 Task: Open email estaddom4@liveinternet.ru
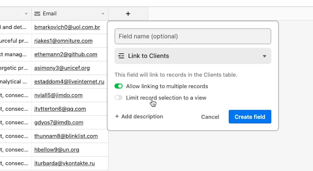[69, 82]
